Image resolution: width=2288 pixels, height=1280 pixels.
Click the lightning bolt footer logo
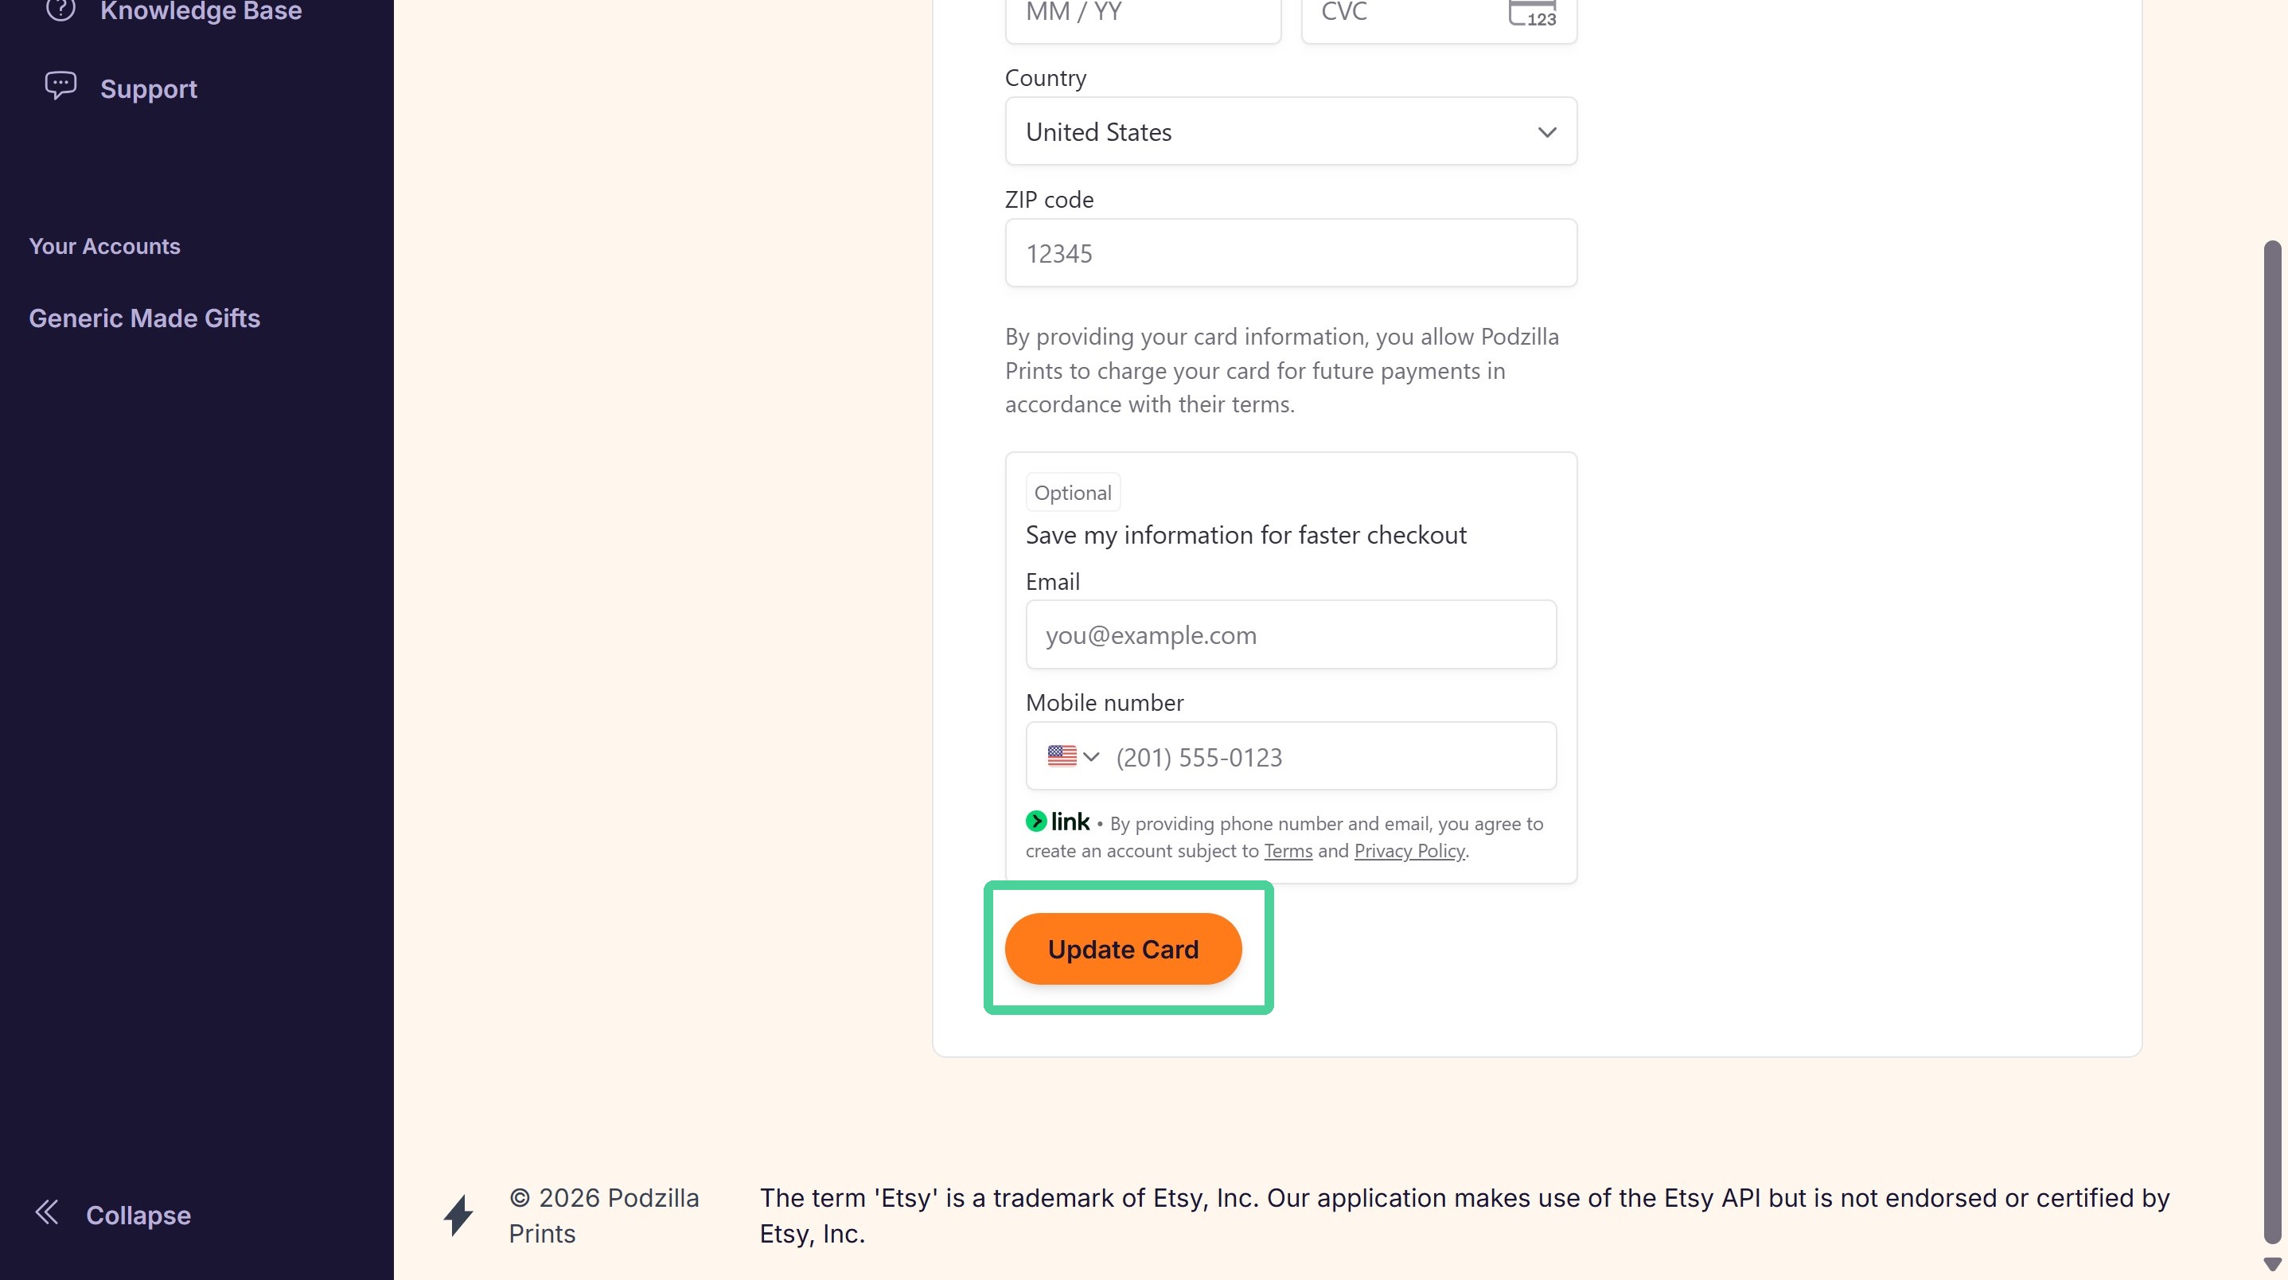point(458,1216)
